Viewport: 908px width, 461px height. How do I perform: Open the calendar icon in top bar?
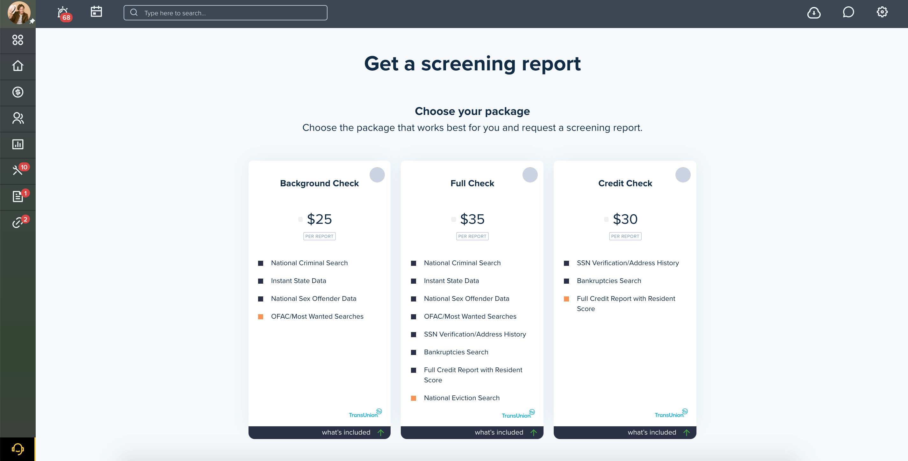[96, 12]
